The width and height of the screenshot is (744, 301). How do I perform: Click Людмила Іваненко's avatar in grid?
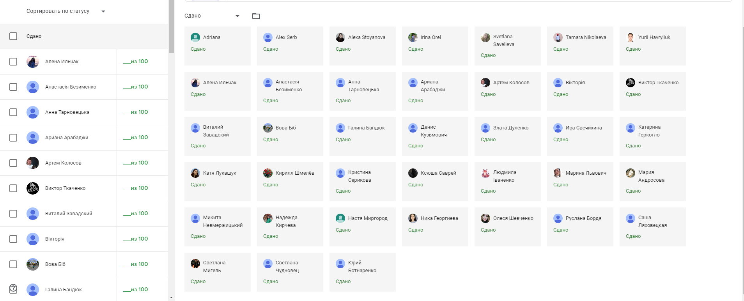click(x=485, y=173)
